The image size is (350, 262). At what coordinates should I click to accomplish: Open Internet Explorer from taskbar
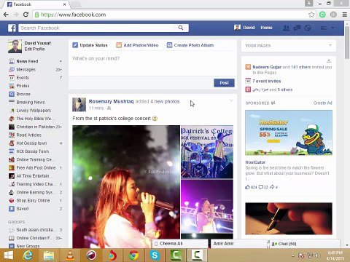coord(28,255)
